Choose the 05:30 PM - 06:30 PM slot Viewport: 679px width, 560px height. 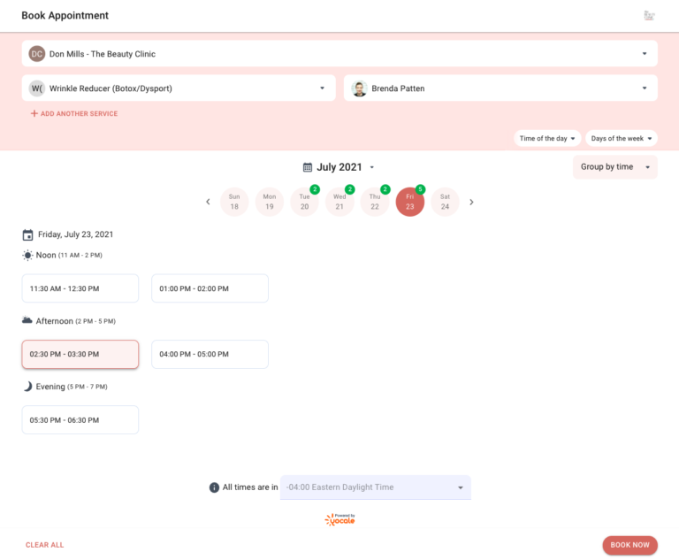pyautogui.click(x=80, y=420)
